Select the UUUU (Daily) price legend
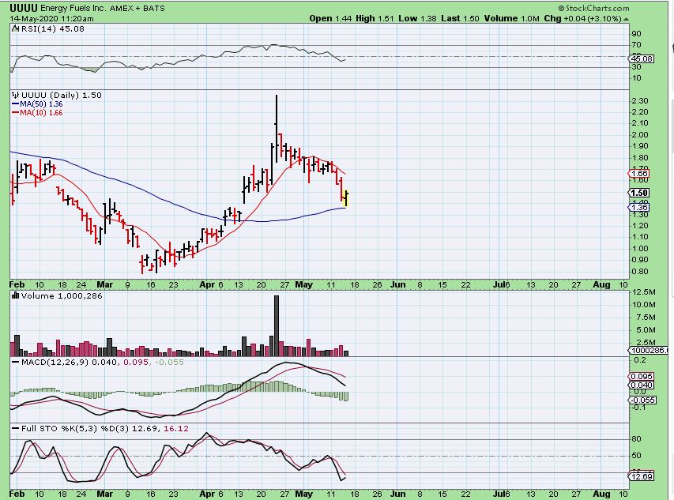The height and width of the screenshot is (500, 674). 47,95
